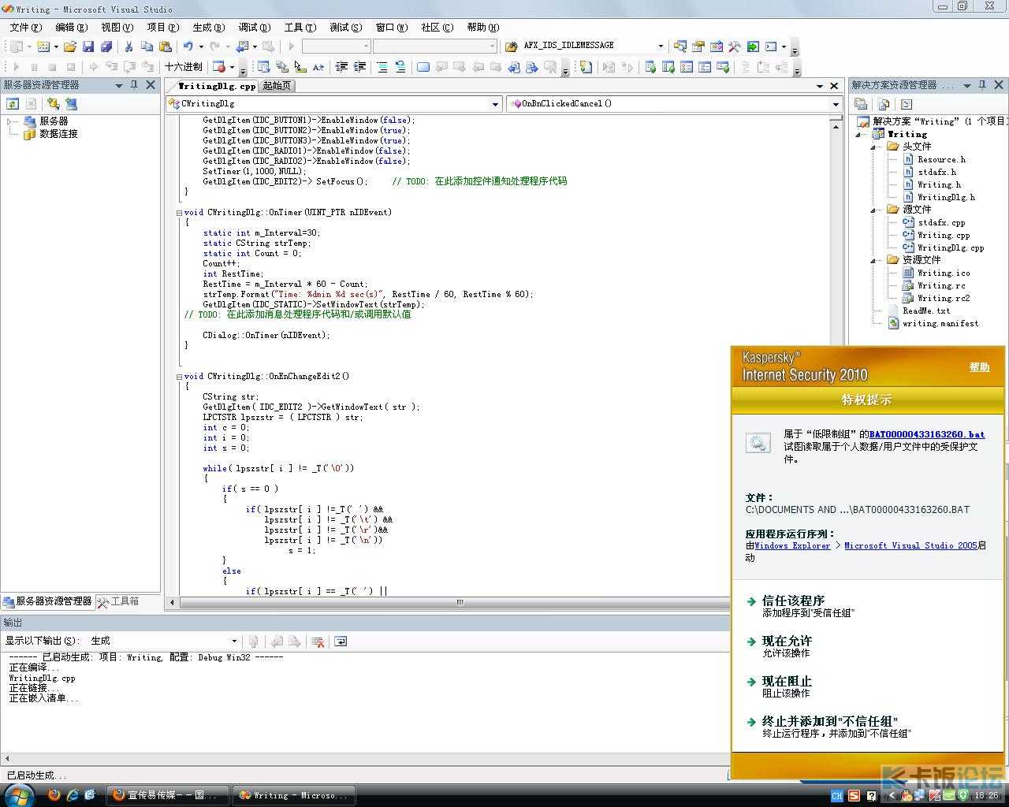Select WritingDlg.cpp in Solution Explorer
The image size is (1009, 807).
tap(951, 247)
